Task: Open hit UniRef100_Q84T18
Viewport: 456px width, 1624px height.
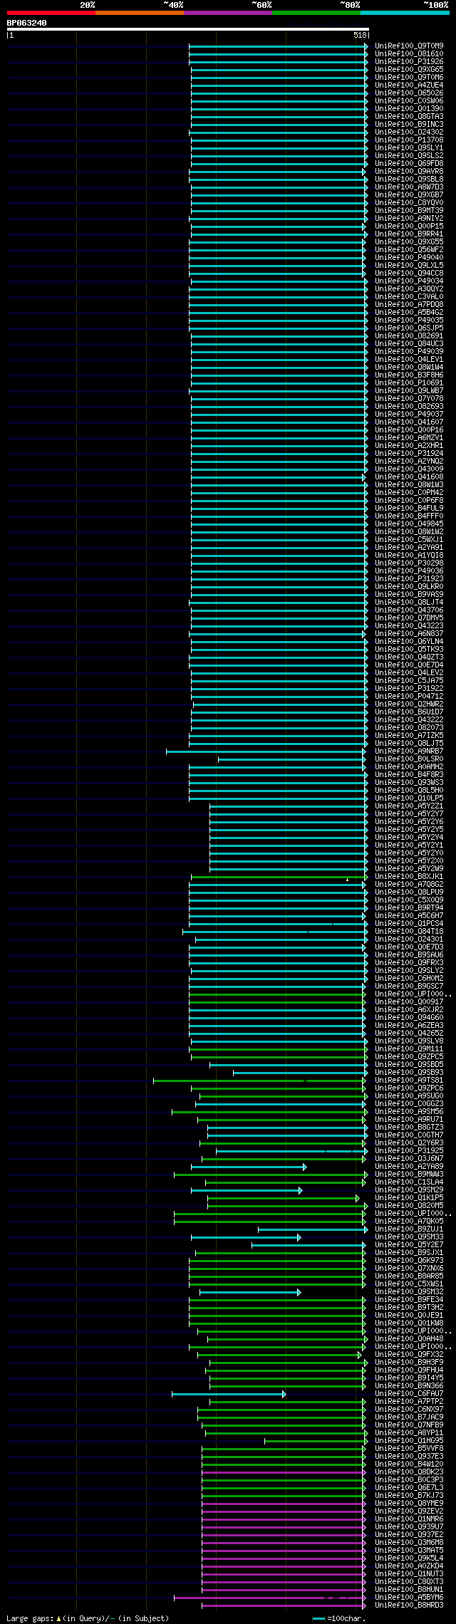Action: point(409,932)
